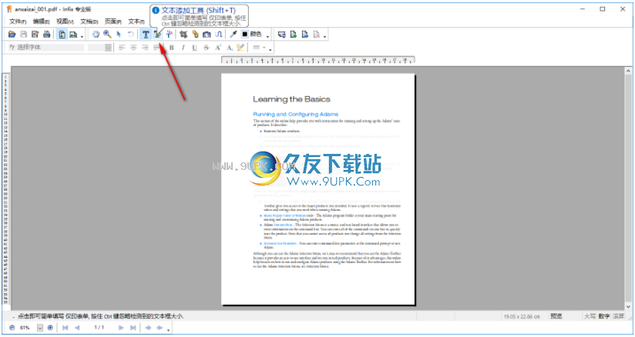Apply Superscript formatting
635x337 pixels.
pos(218,48)
